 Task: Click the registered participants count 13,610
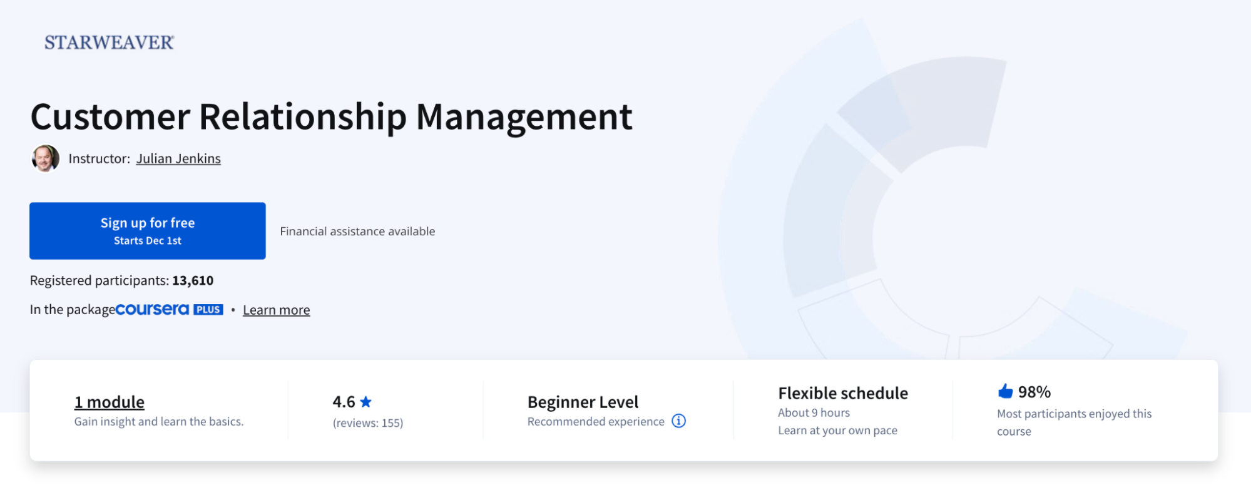tap(193, 280)
